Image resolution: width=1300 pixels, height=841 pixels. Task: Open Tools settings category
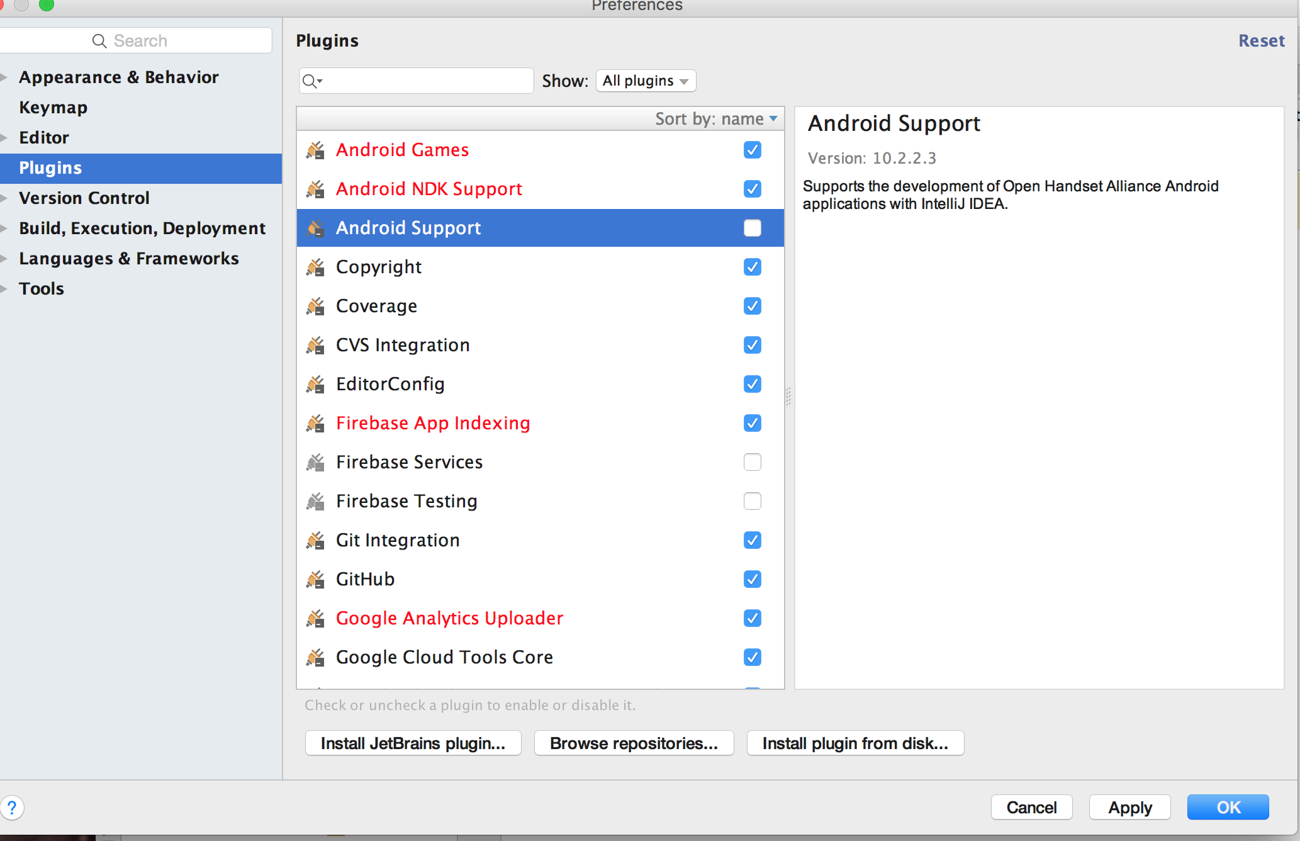pos(42,289)
